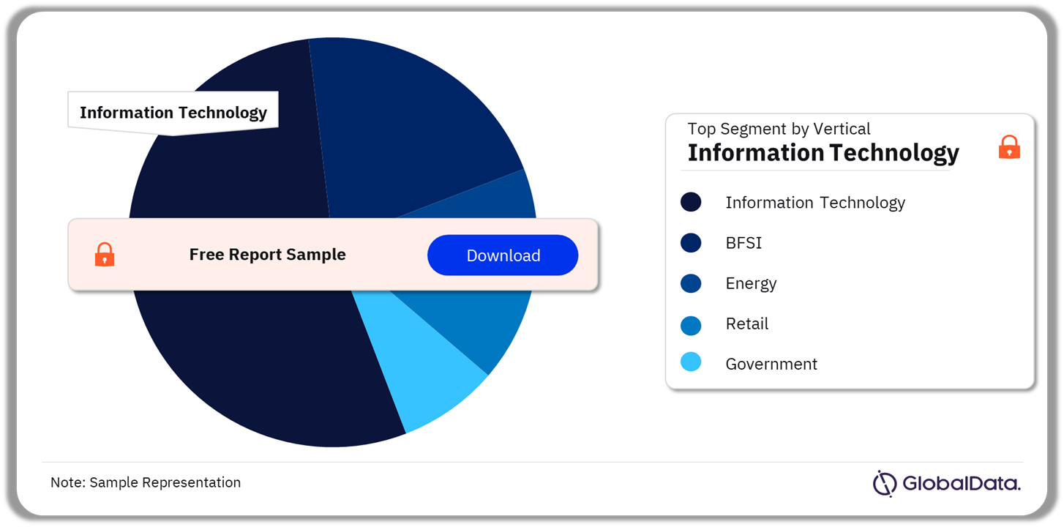The width and height of the screenshot is (1064, 527).
Task: Select the BFSI legend color dot
Action: 691,243
